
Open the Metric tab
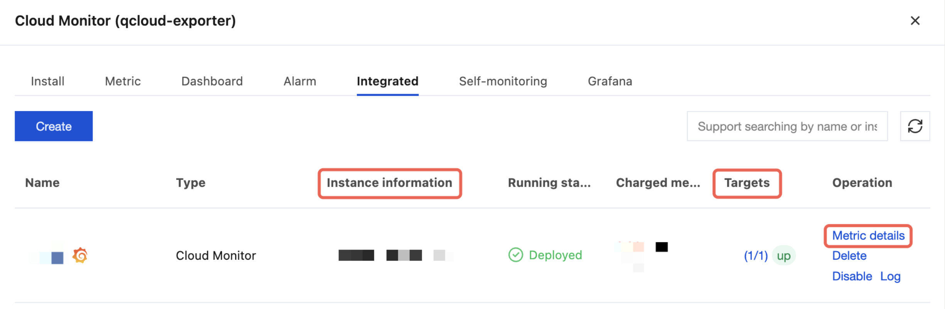(x=123, y=81)
